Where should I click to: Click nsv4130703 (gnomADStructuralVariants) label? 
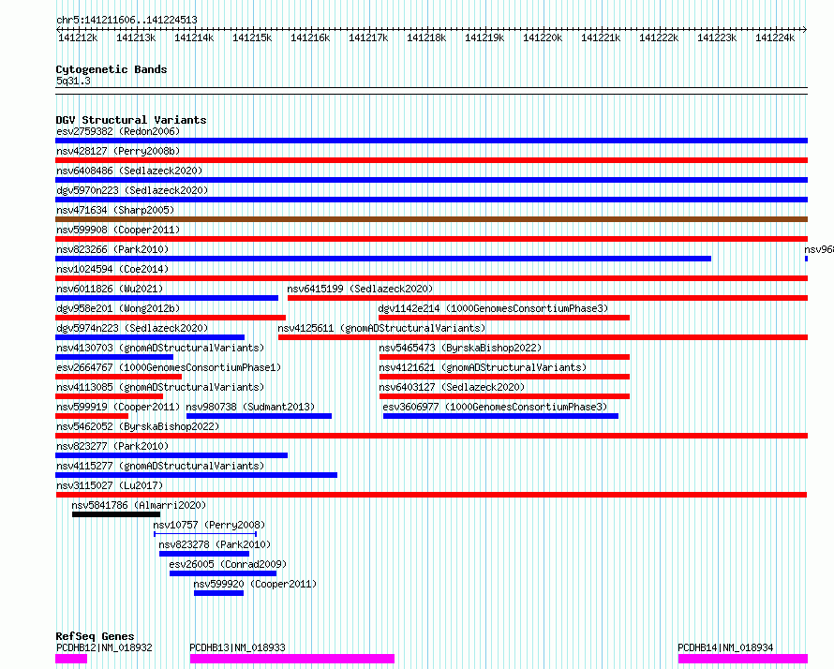[x=160, y=348]
